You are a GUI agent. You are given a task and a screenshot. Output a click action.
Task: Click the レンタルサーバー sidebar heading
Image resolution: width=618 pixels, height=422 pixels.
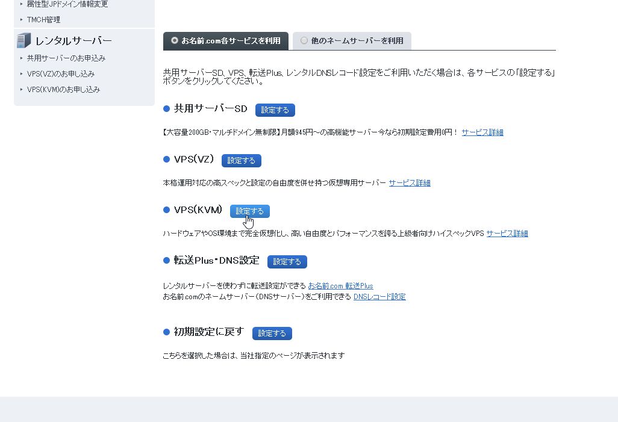(73, 41)
